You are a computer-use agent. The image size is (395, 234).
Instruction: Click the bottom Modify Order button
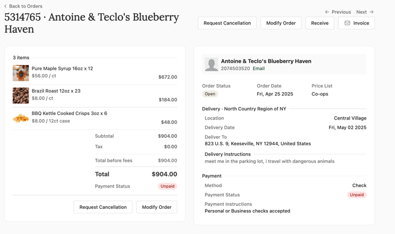point(157,207)
